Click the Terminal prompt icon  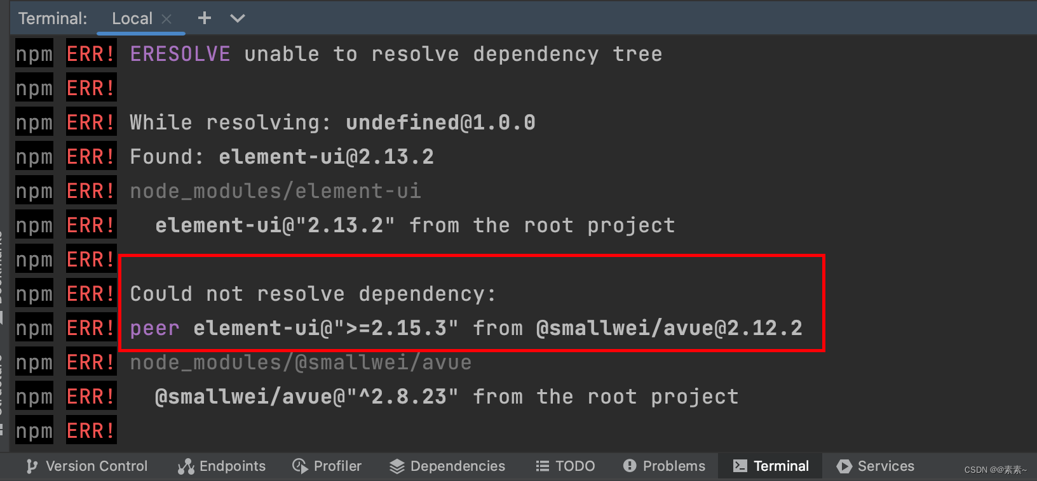click(740, 466)
